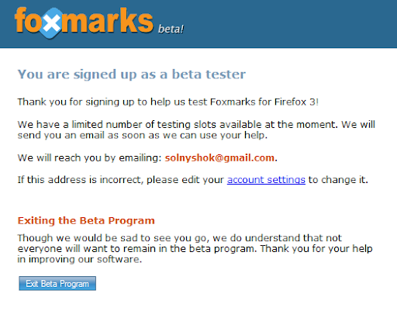The width and height of the screenshot is (397, 311).
Task: Click the 'If this address is incorrect' text
Action: tap(121, 180)
